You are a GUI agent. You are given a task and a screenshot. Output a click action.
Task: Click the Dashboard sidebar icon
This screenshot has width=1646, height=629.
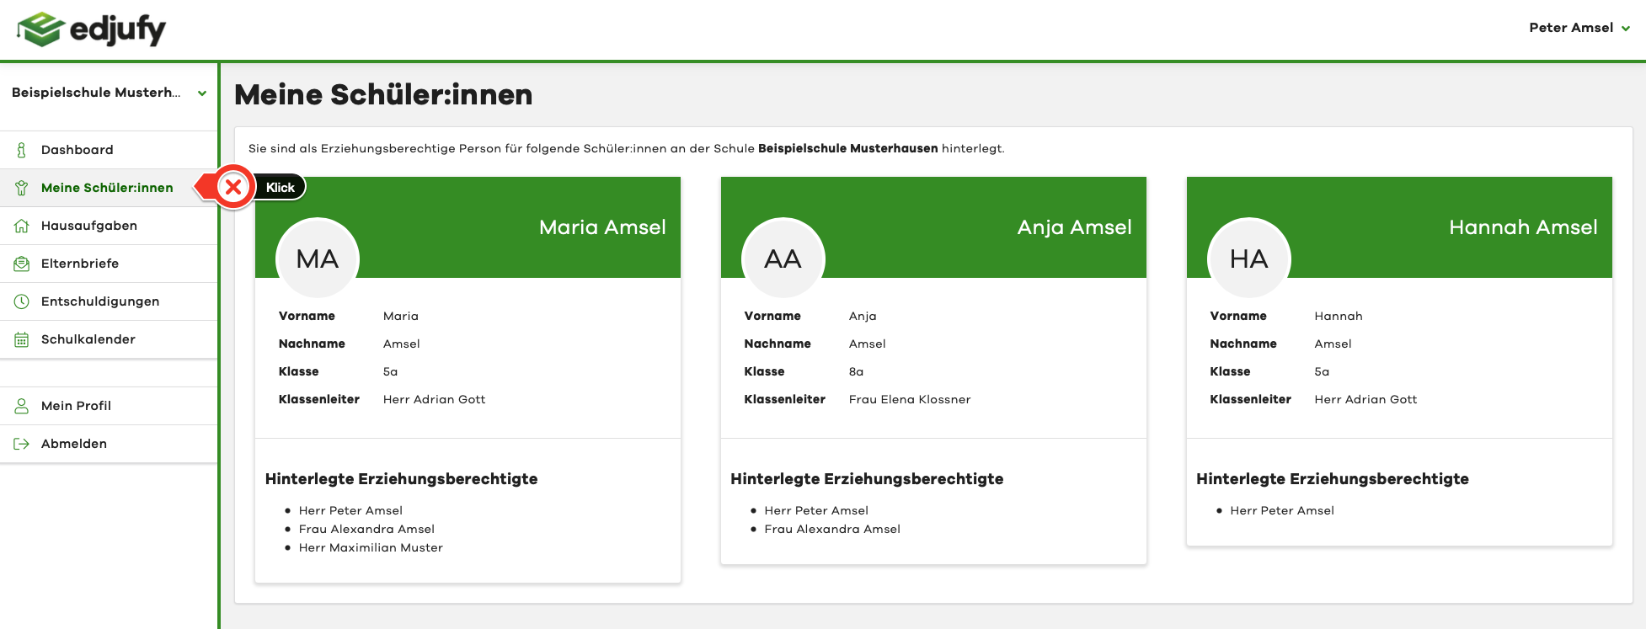click(22, 150)
